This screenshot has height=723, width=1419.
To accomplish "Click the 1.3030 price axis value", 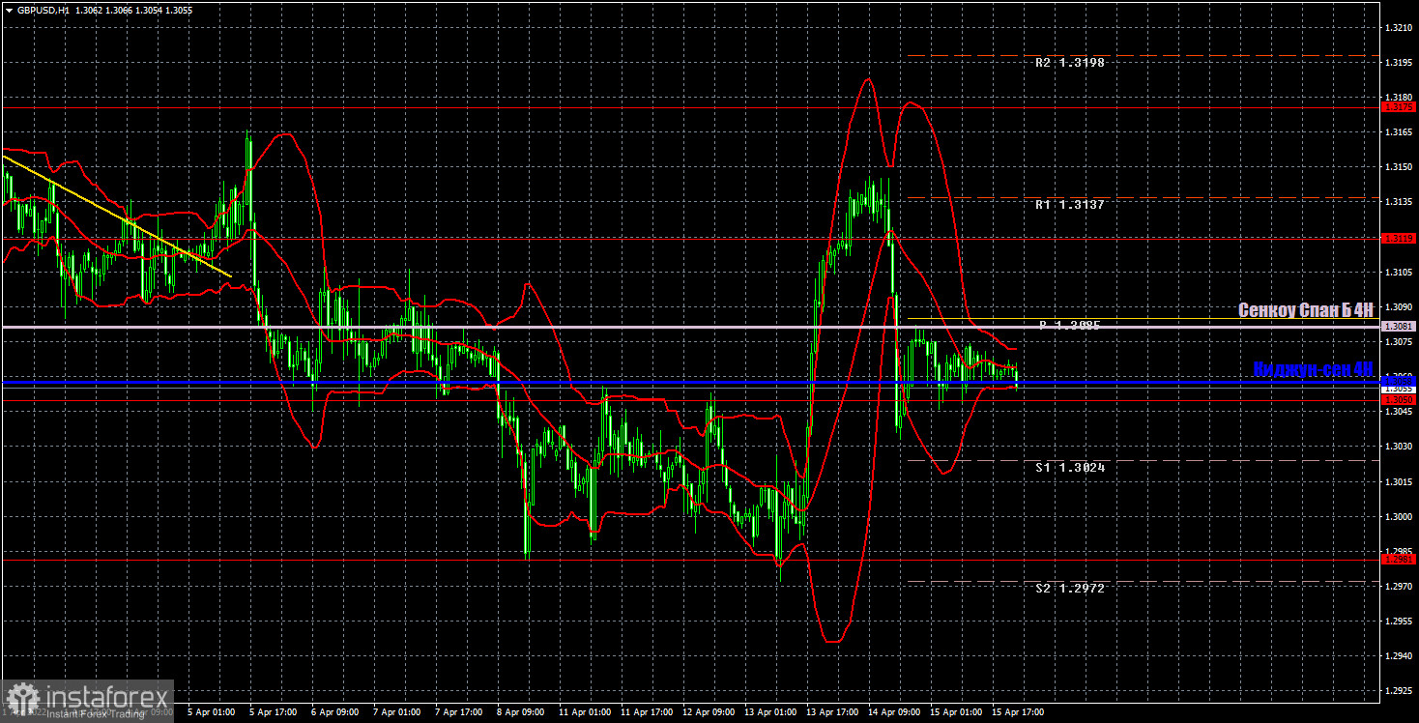I will (x=1400, y=447).
